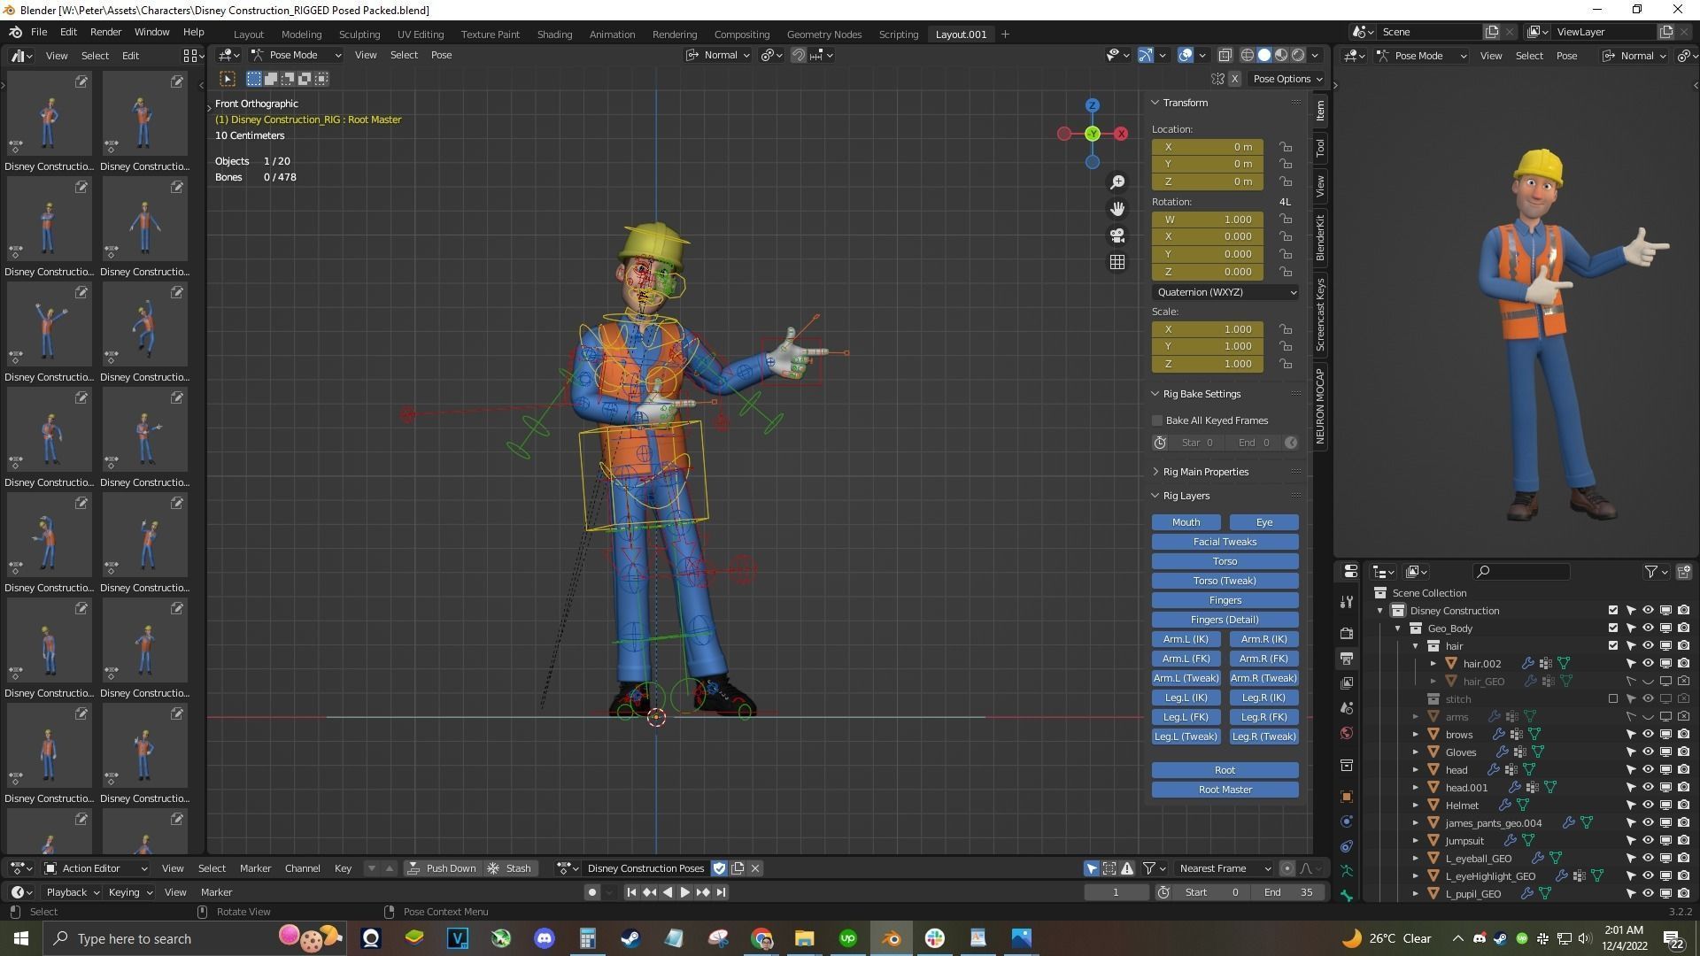Screen dimensions: 1700x956
Task: Click the jump to end playback icon
Action: point(721,892)
